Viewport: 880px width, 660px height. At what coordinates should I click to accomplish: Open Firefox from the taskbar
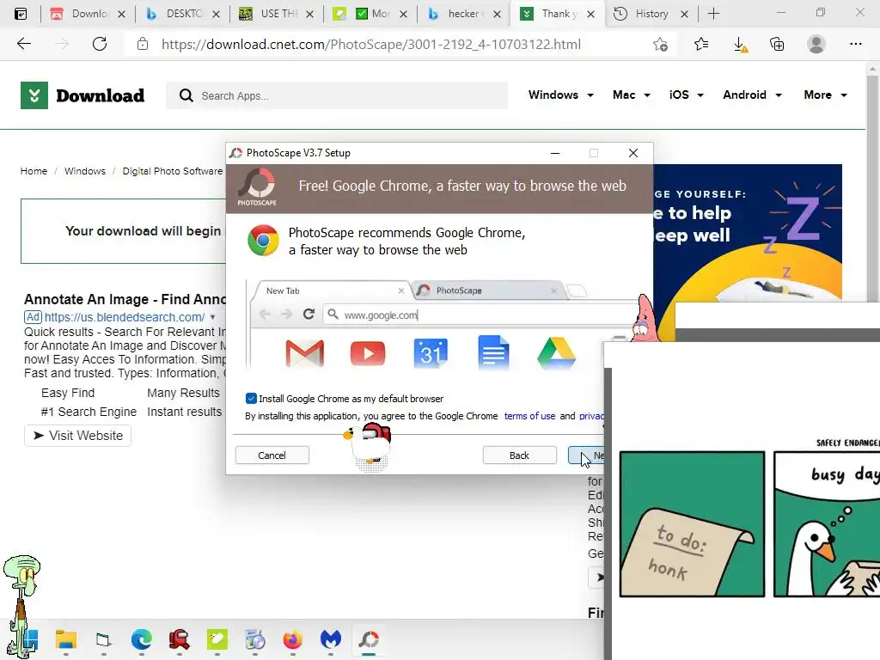(x=292, y=639)
